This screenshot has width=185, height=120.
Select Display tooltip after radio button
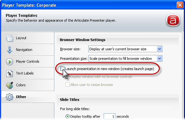tap(67, 116)
